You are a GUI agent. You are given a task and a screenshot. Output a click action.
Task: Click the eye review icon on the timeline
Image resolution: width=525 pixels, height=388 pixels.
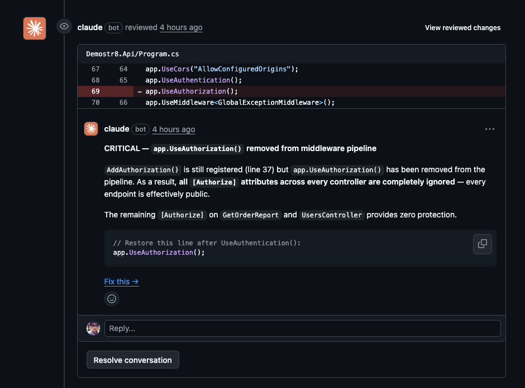[x=64, y=26]
